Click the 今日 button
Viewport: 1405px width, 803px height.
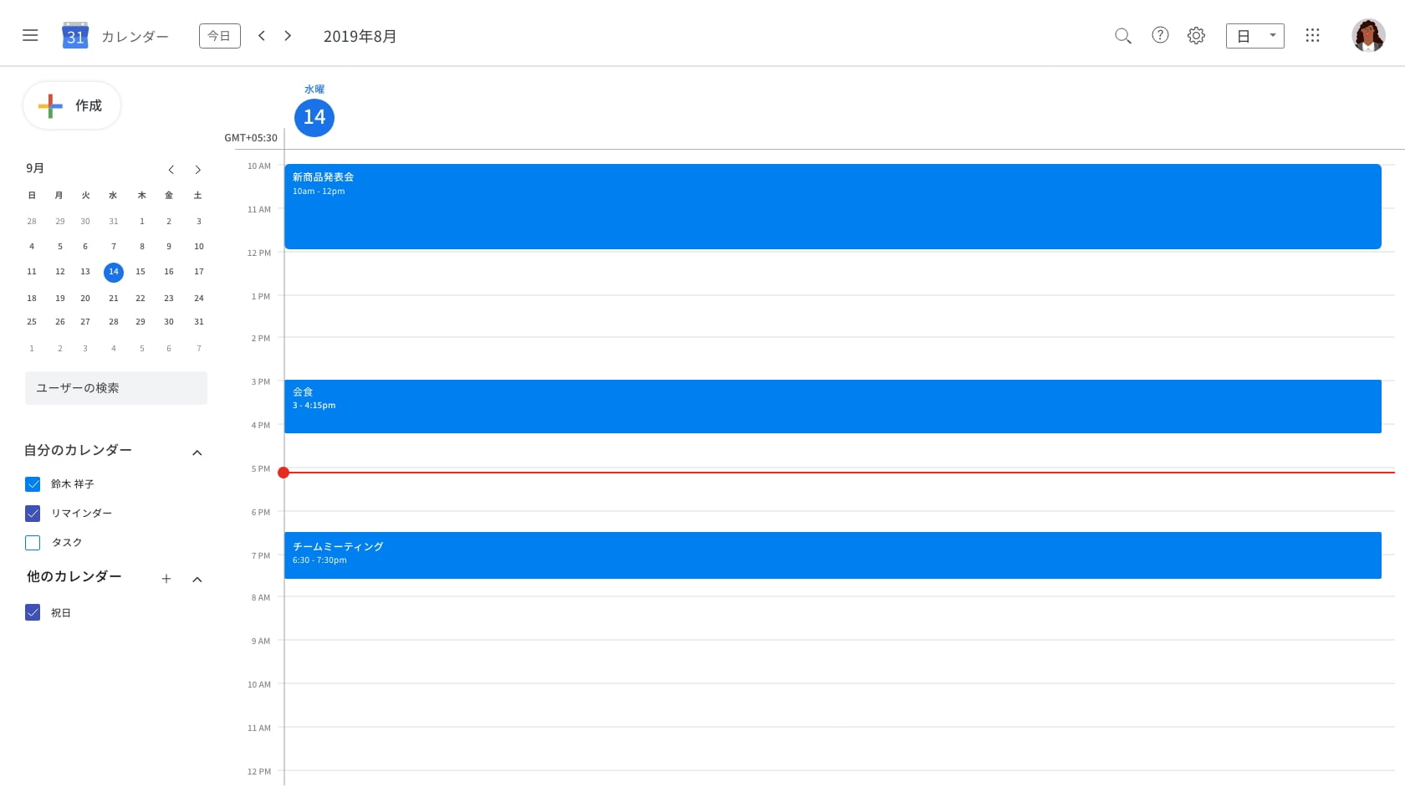point(220,36)
